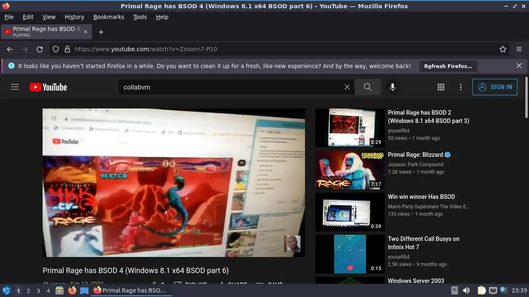Dismiss the refresh Firefox notification bar
Image resolution: width=529 pixels, height=297 pixels.
[519, 66]
